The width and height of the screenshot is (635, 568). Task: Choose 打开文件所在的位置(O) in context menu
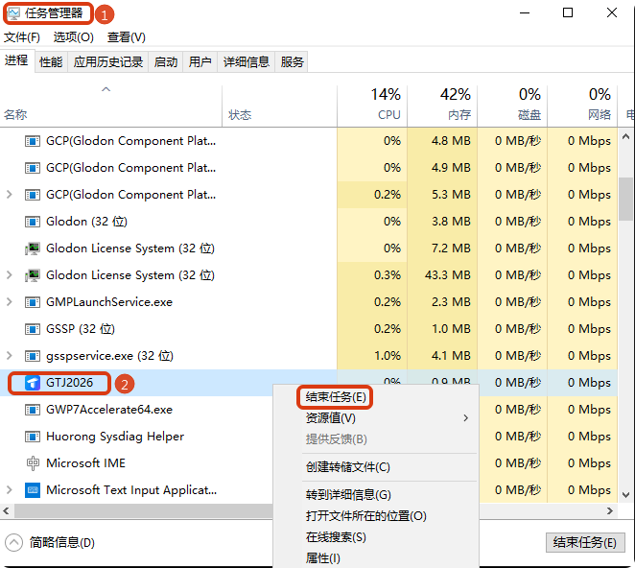point(366,516)
